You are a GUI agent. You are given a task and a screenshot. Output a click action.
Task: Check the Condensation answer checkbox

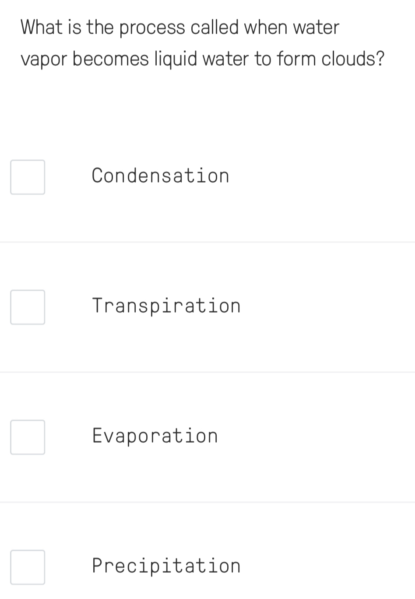(28, 177)
